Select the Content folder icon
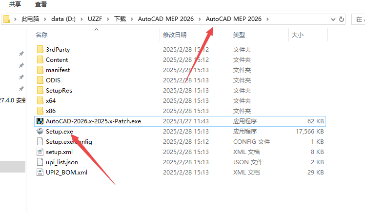The image size is (365, 213). click(40, 59)
